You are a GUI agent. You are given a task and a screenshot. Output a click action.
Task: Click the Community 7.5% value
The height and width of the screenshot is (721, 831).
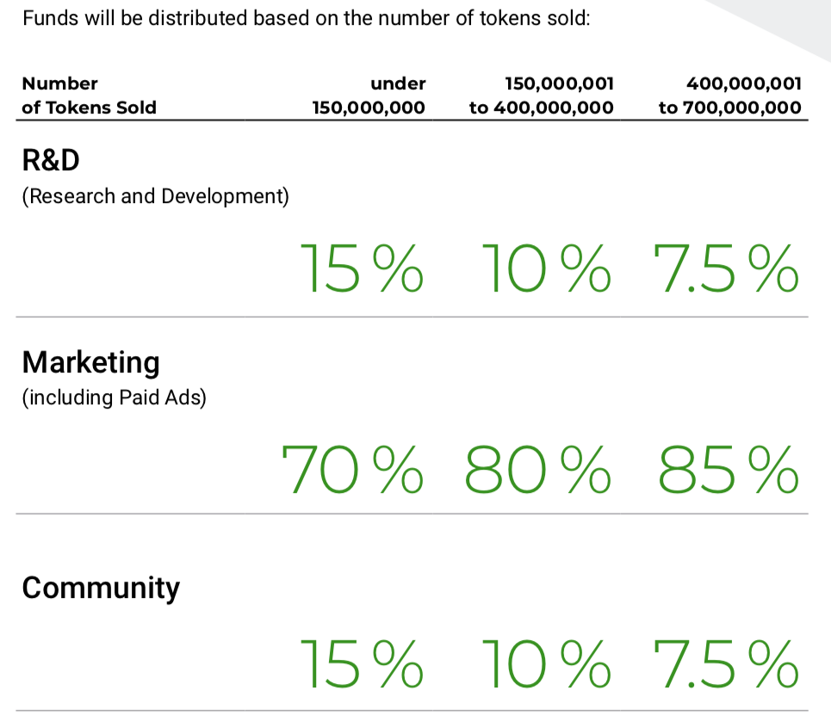[726, 664]
